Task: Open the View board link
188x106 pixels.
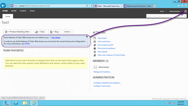Action: (x=102, y=38)
